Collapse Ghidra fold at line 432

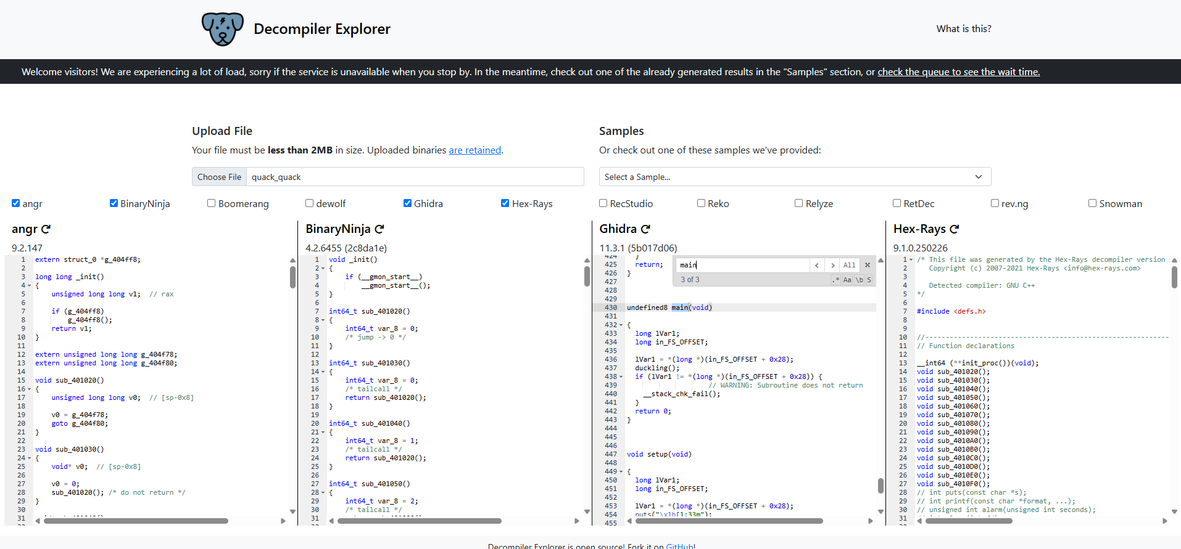click(621, 325)
